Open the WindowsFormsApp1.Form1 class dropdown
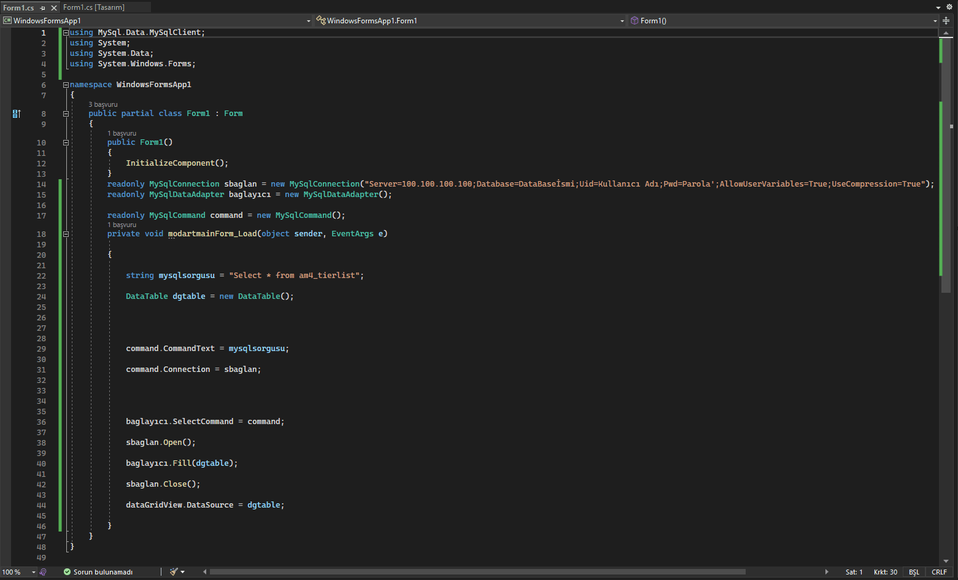The height and width of the screenshot is (580, 958). click(622, 20)
